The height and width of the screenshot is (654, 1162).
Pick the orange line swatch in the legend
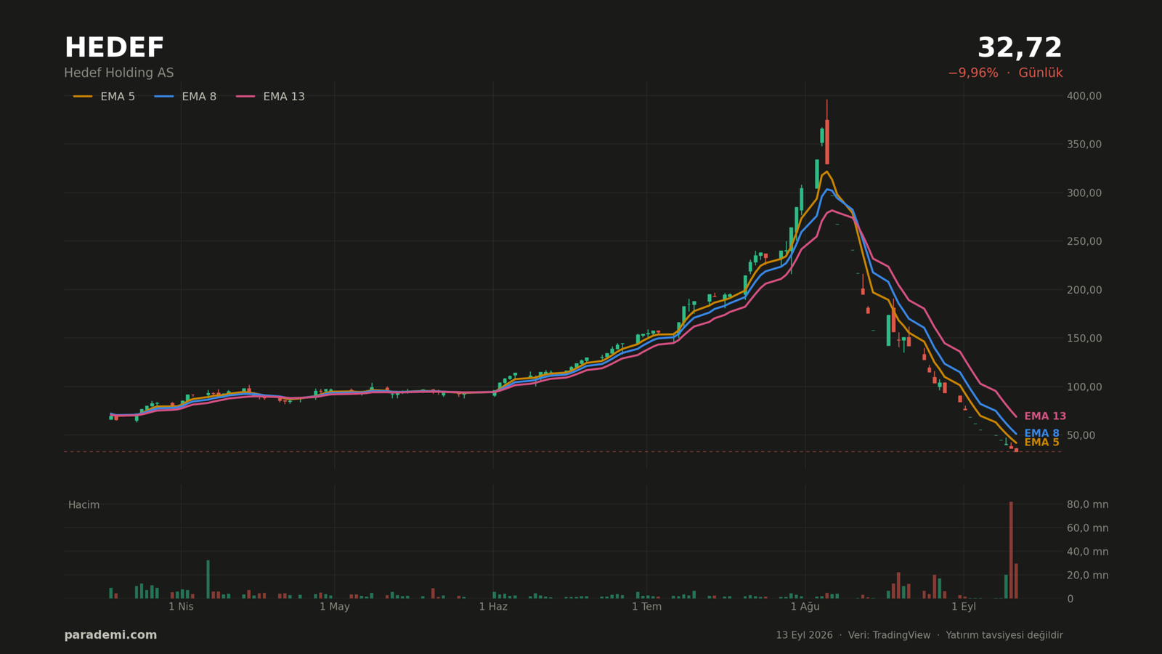(x=83, y=97)
